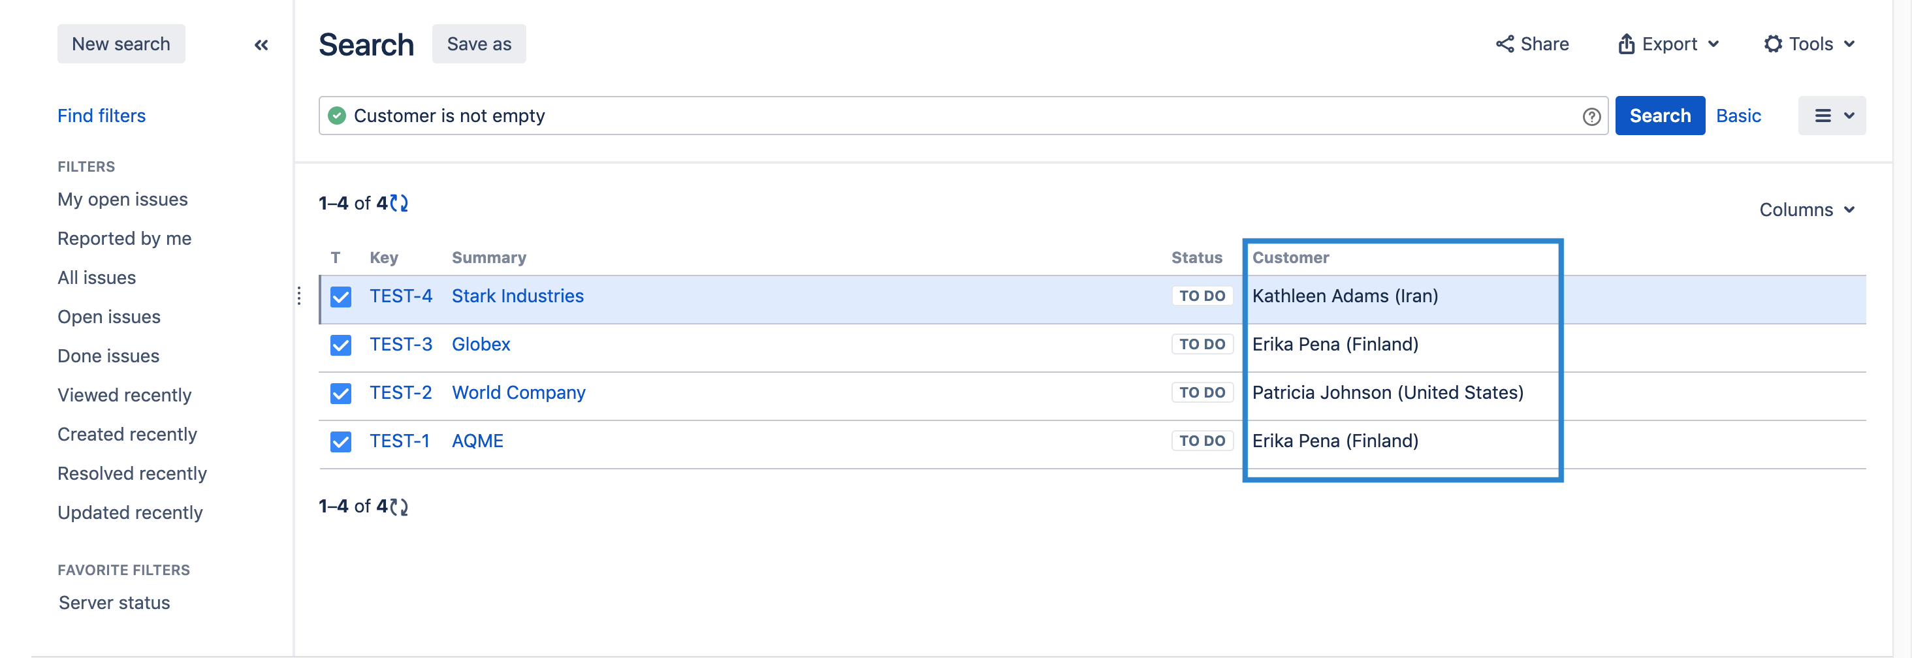The height and width of the screenshot is (658, 1912).
Task: Click the sidebar resize handle dots
Action: point(299,296)
